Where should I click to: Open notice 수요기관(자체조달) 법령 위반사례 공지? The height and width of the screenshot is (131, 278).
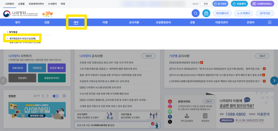pyautogui.click(x=108, y=69)
